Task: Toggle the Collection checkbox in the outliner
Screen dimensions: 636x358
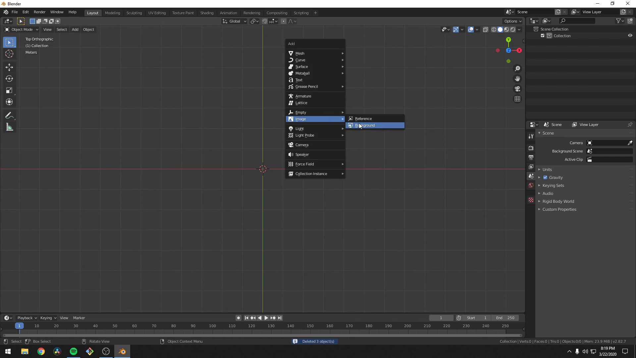Action: tap(542, 35)
